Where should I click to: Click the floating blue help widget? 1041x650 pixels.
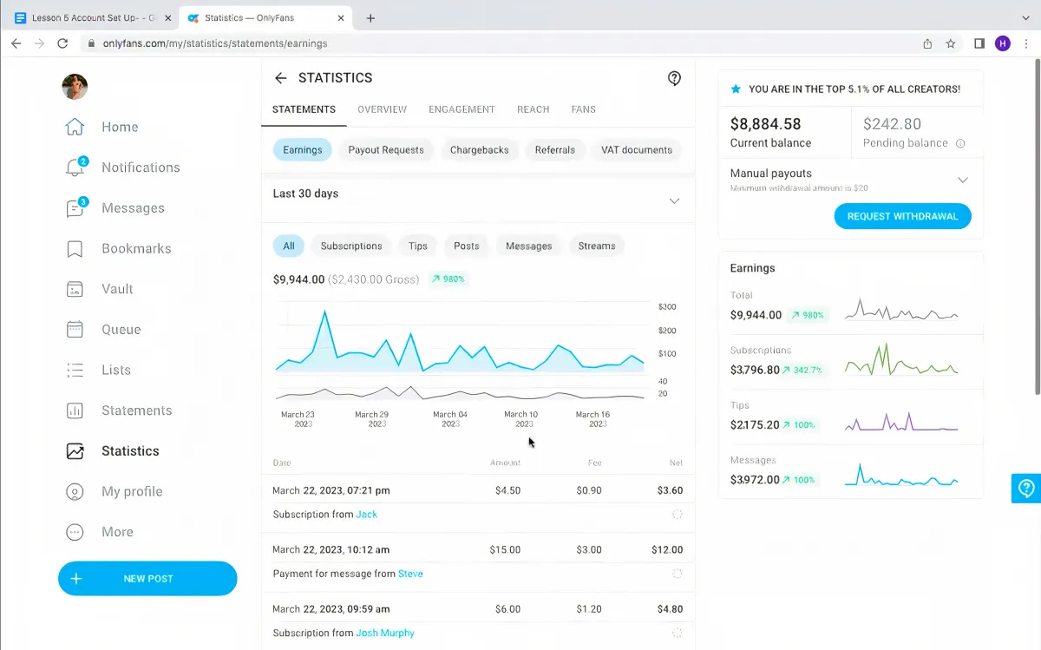[1026, 488]
